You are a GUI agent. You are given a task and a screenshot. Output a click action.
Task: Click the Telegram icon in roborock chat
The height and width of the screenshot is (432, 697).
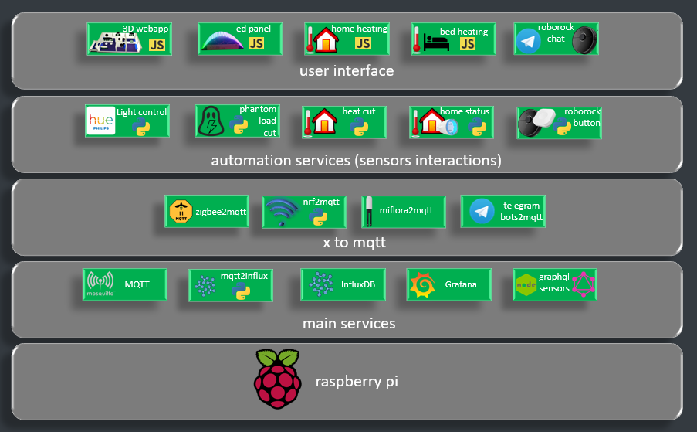(x=528, y=41)
